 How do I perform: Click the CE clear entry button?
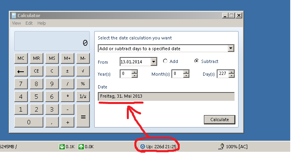point(37,71)
